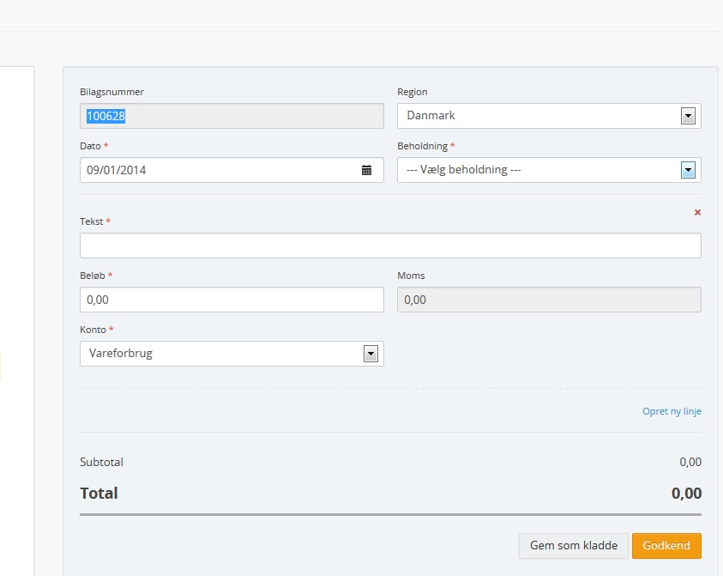Click the bold Total amount value
Screen dimensions: 723x576
686,494
